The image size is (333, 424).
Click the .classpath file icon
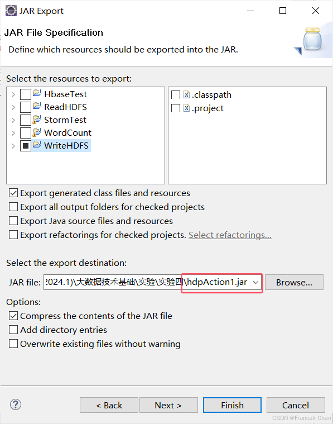pos(186,94)
